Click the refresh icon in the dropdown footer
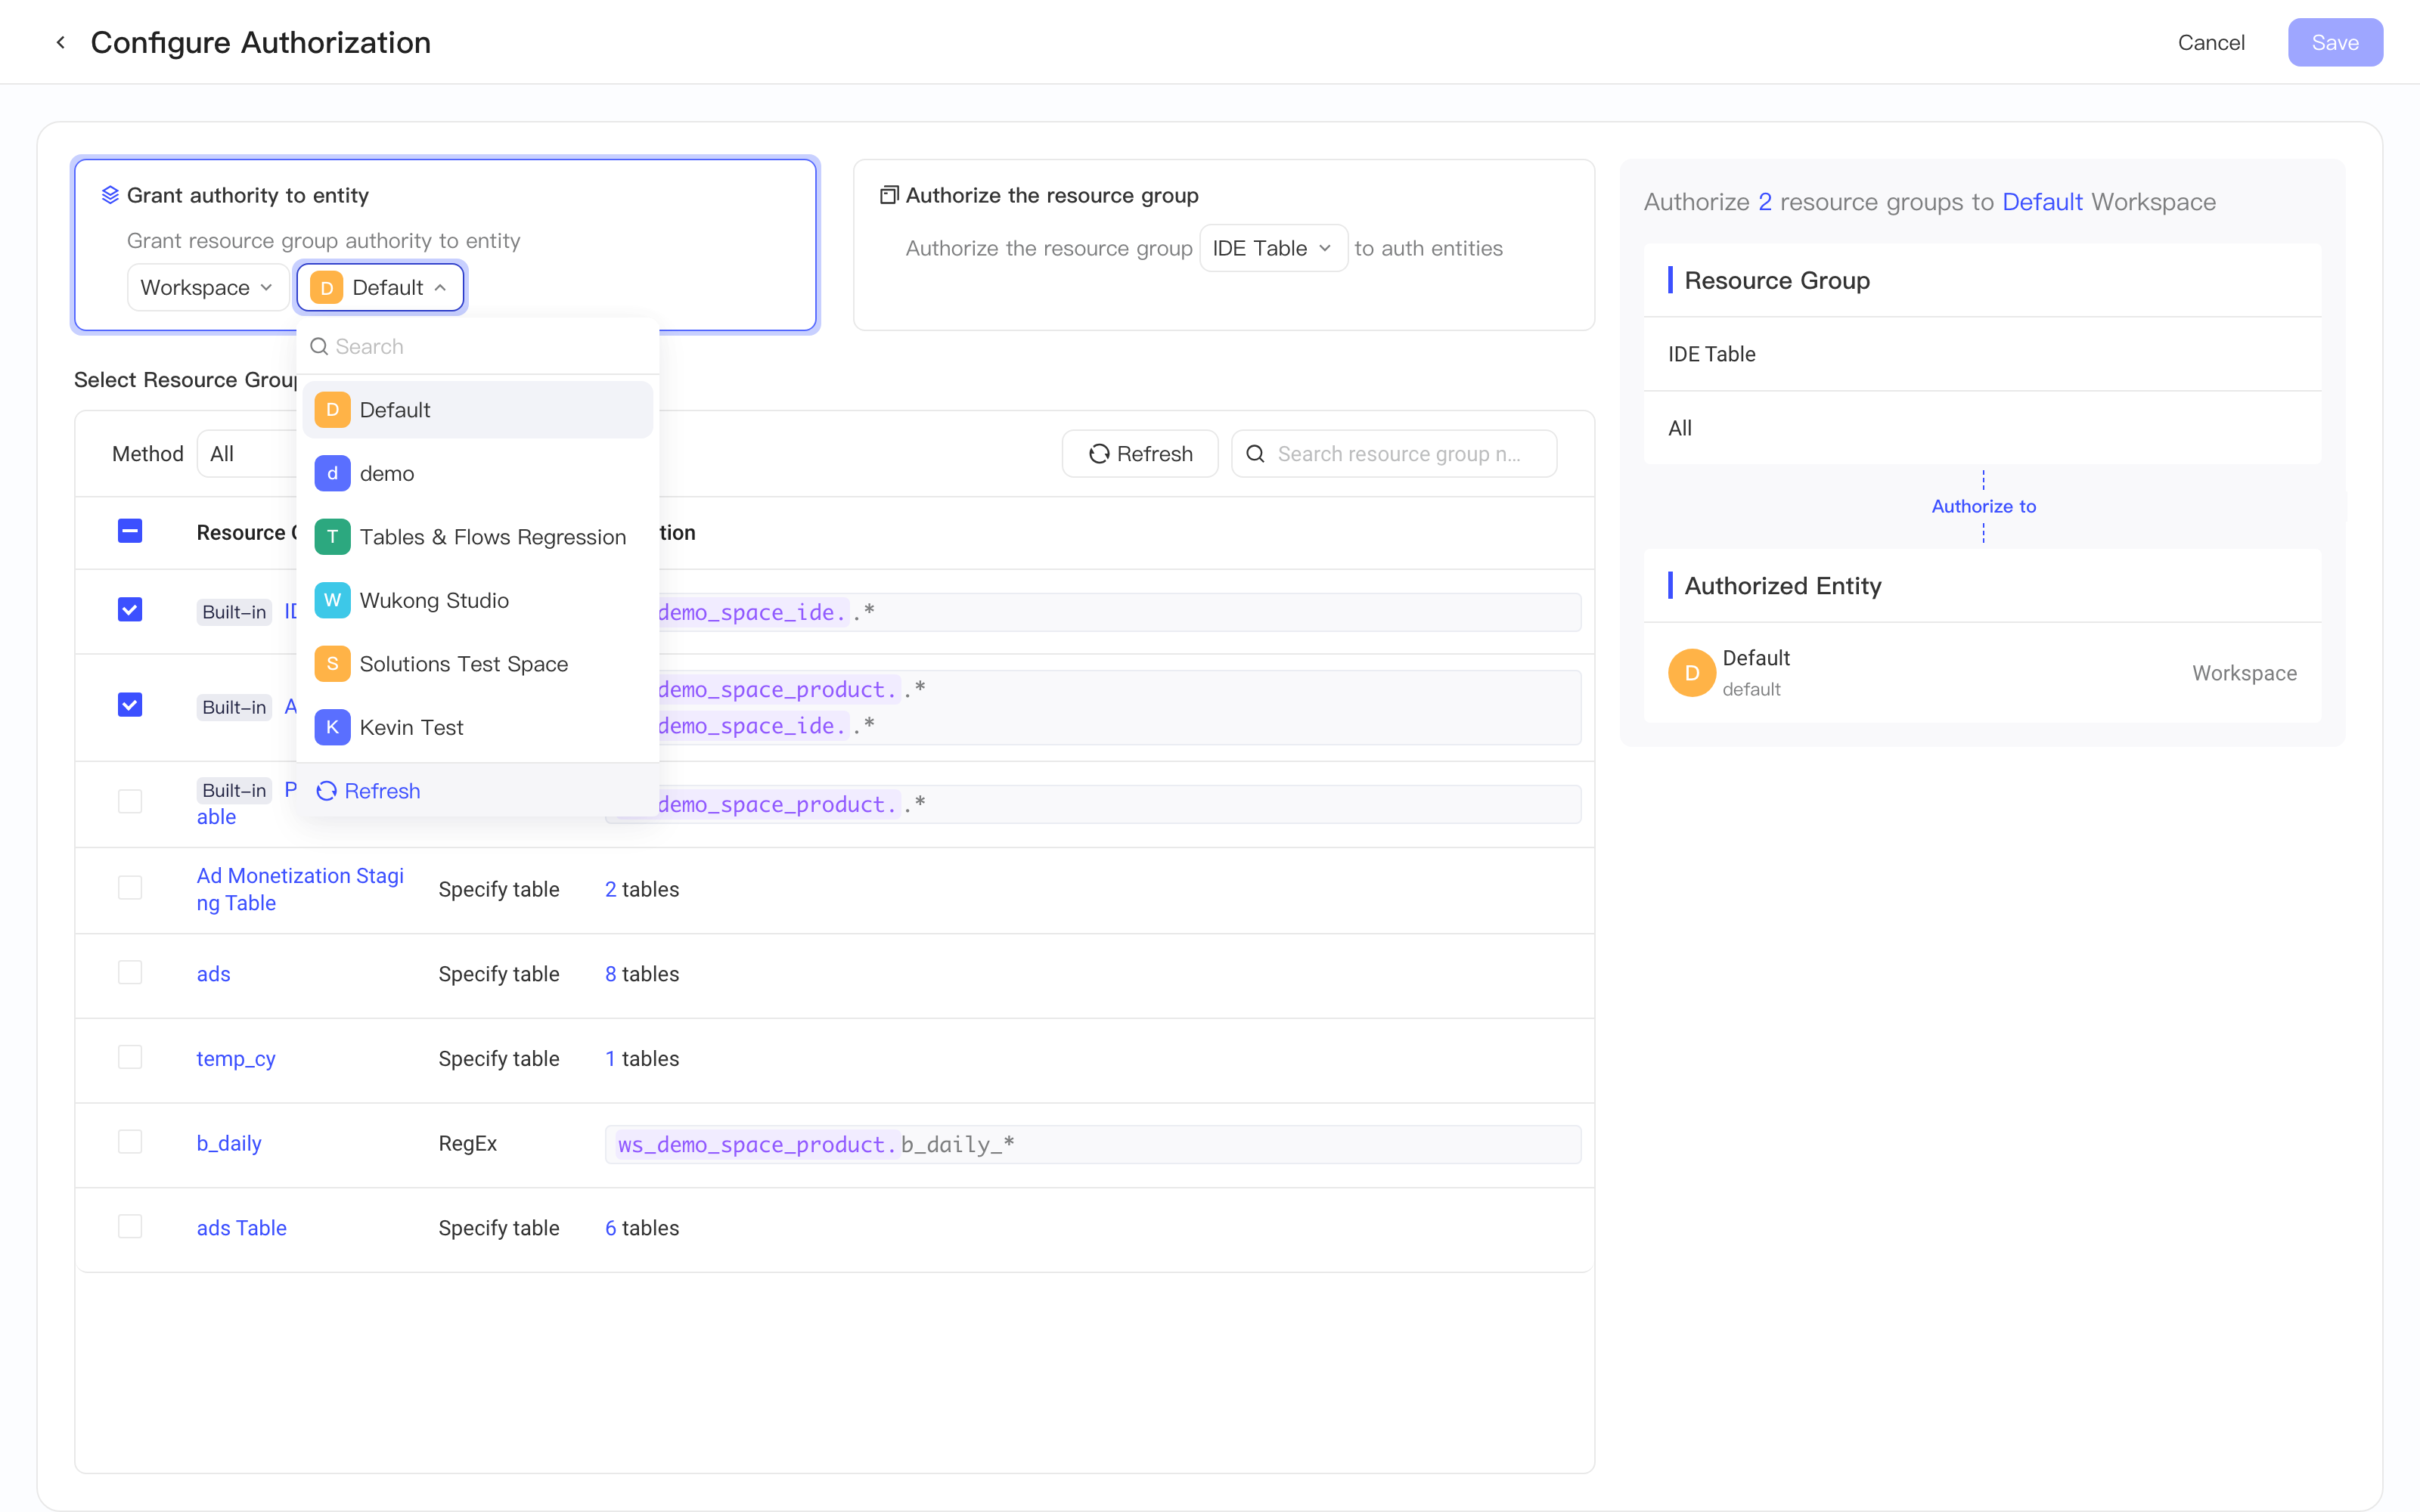Image resolution: width=2420 pixels, height=1512 pixels. point(326,791)
